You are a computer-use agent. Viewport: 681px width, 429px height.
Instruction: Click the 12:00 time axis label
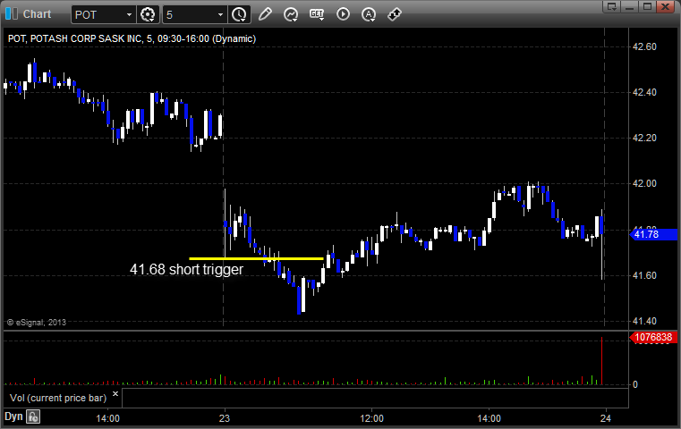(371, 418)
